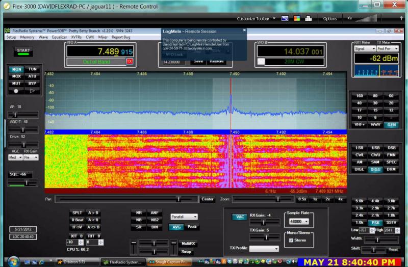Screen dimensions: 408x267
Task: Click the A > B VFO copy button
Action: click(93, 212)
